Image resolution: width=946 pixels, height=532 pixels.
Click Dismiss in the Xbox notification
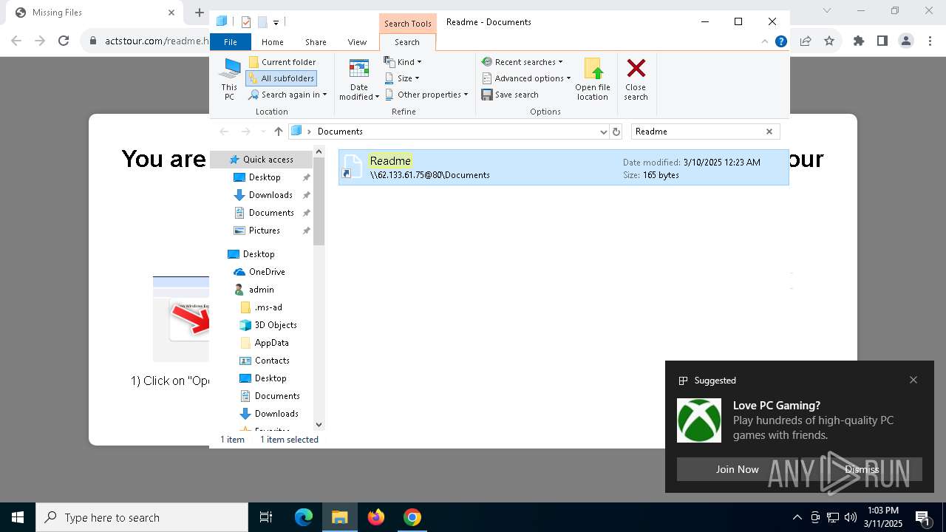[x=862, y=469]
